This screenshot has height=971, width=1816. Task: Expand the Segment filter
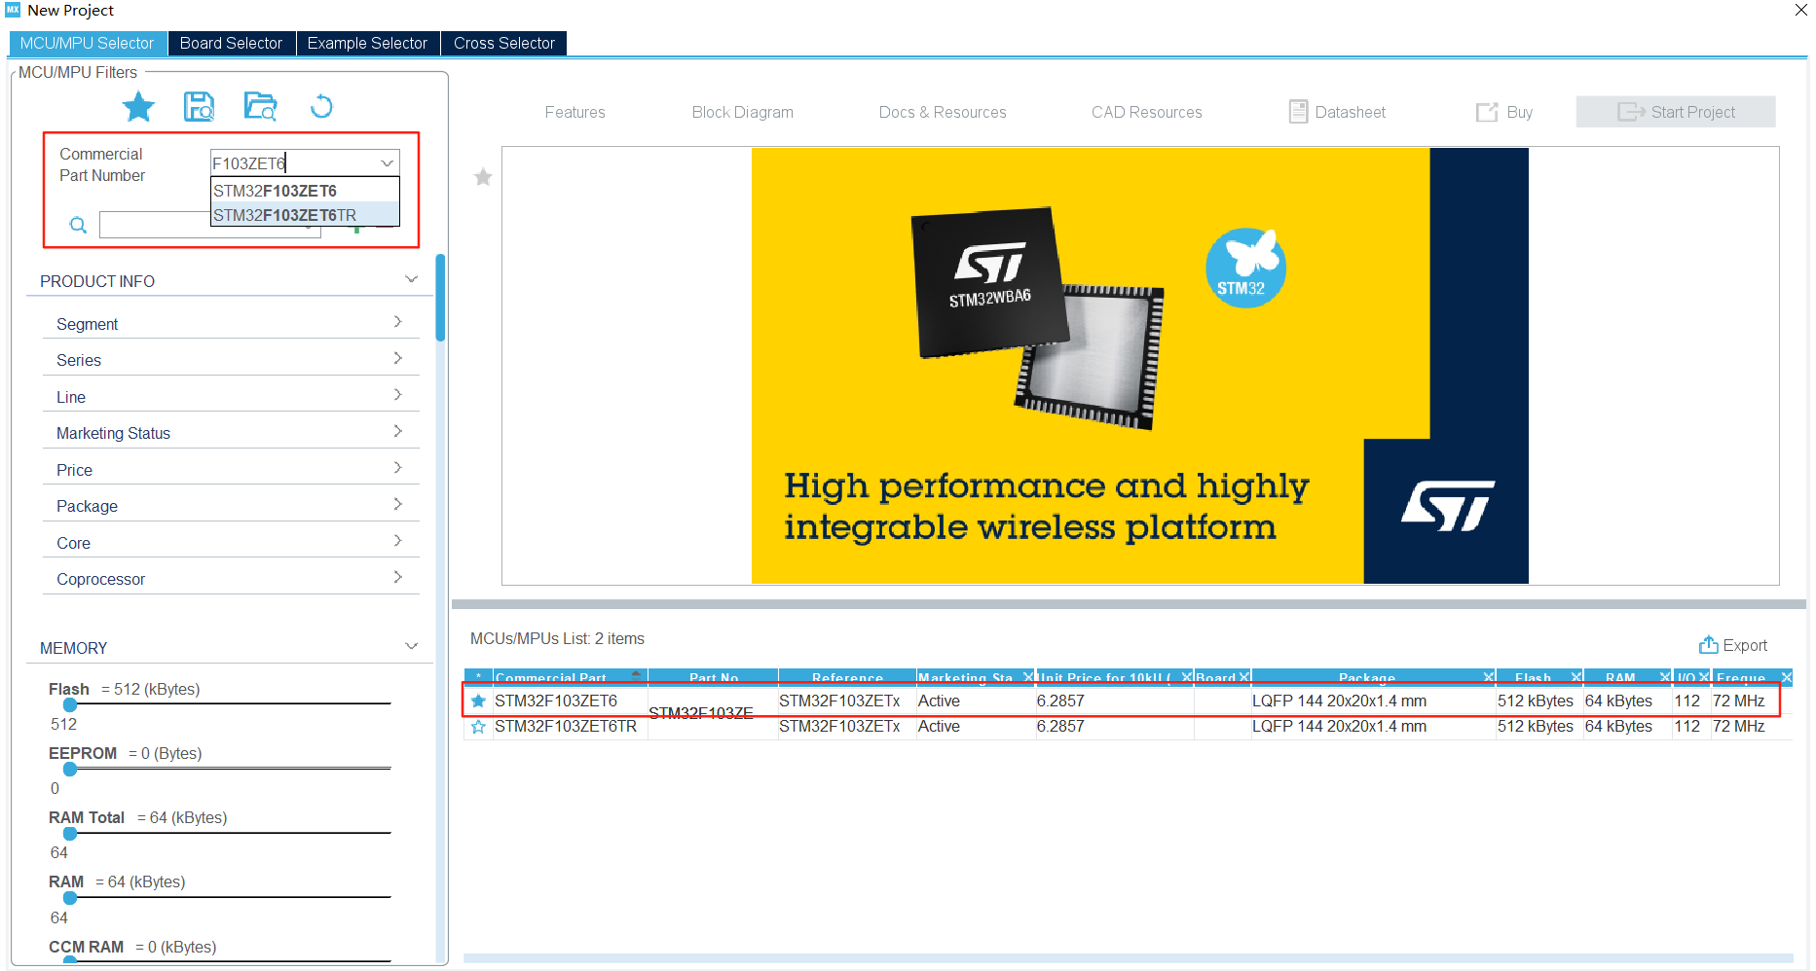(x=397, y=322)
